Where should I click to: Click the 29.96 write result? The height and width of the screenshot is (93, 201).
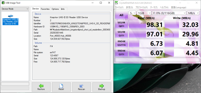[182, 34]
